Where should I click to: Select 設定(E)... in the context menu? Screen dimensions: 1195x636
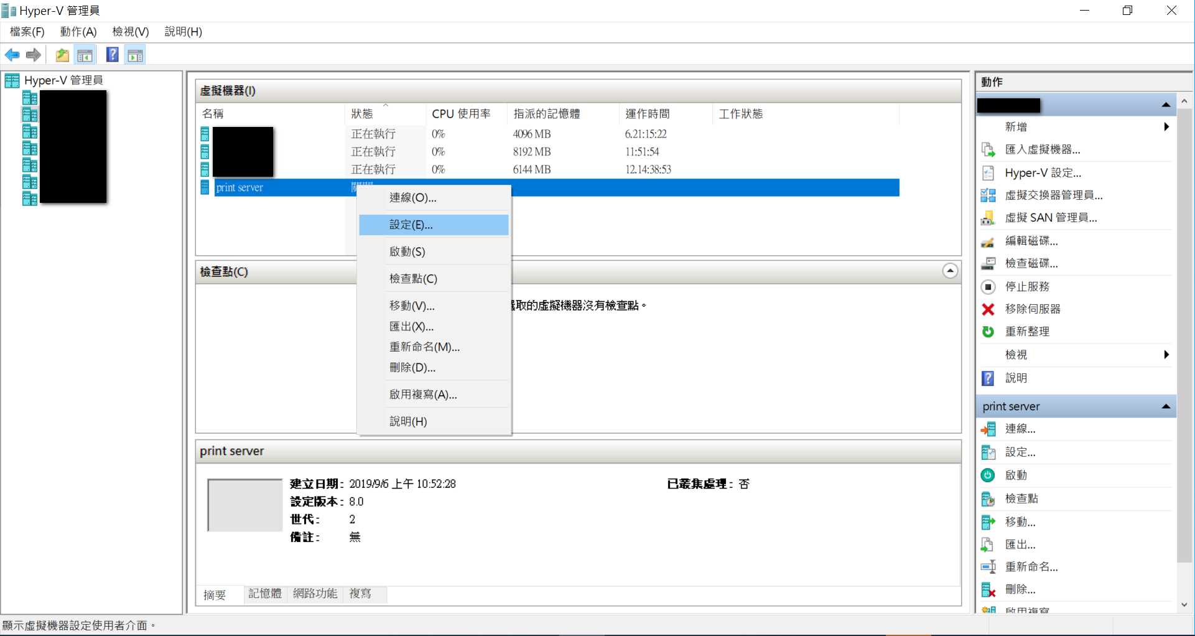coord(411,225)
